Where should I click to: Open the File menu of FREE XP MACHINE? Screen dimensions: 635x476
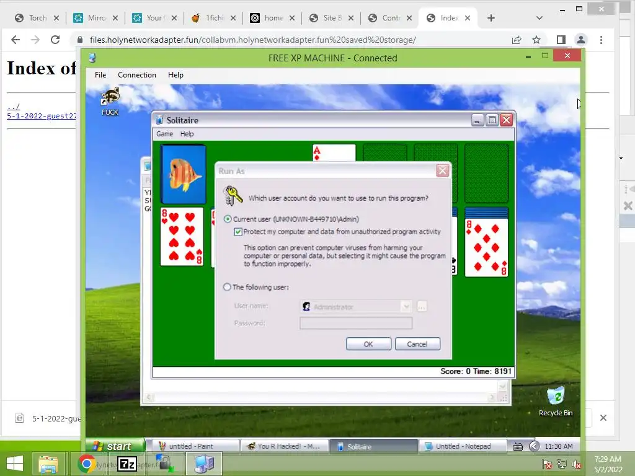100,75
